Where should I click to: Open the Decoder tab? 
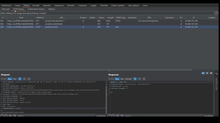pyautogui.click(x=71, y=5)
